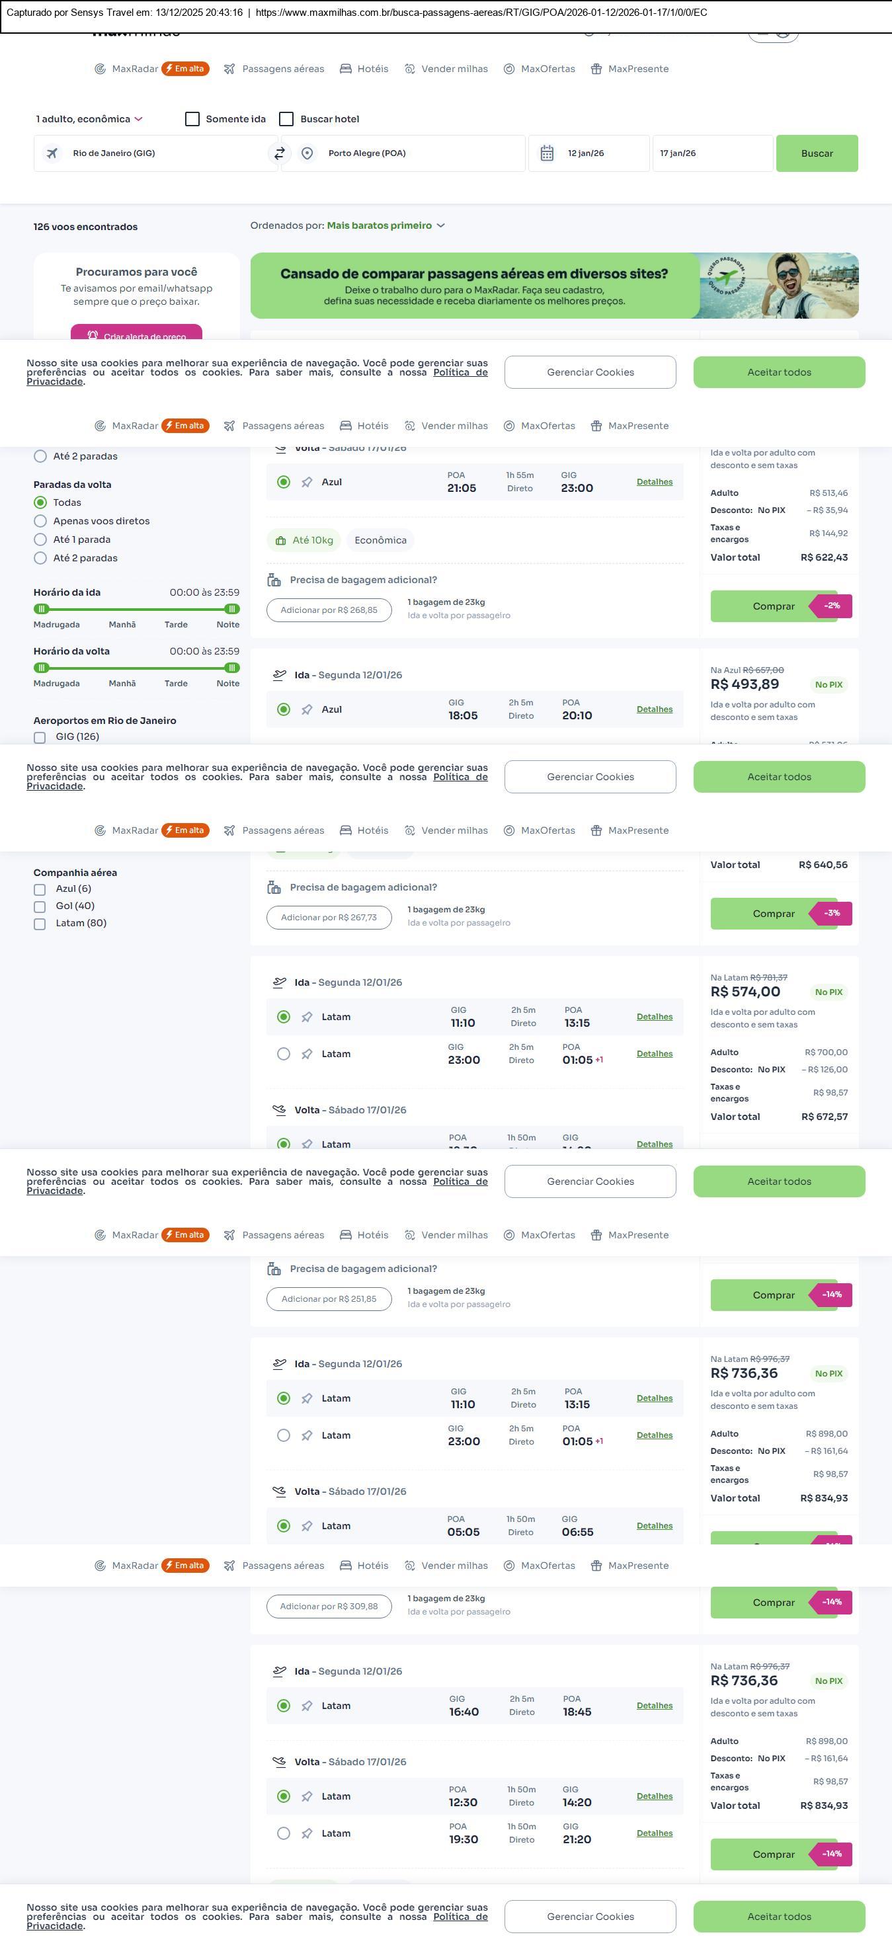The image size is (892, 1949).
Task: Open the Mais baratos primeiro sort dropdown
Action: pyautogui.click(x=386, y=225)
